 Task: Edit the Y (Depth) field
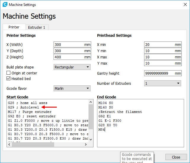(x=72, y=51)
